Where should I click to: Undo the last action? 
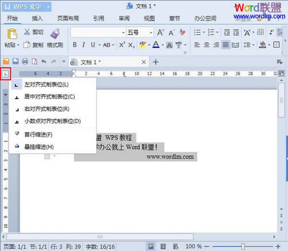point(44,61)
